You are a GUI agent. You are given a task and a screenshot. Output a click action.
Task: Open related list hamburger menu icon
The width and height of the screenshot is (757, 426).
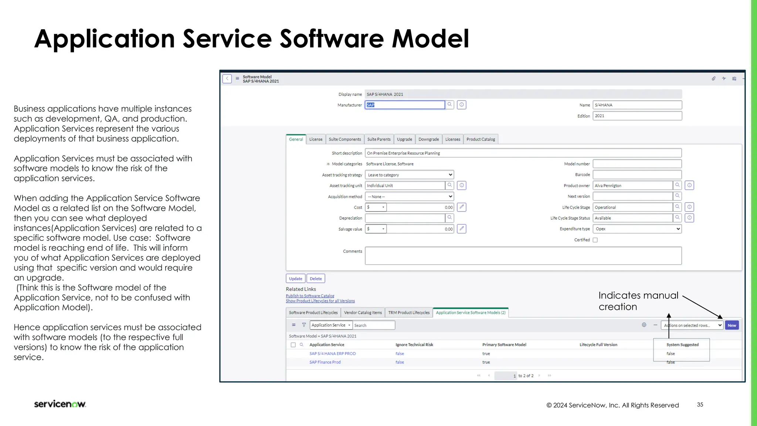[294, 325]
